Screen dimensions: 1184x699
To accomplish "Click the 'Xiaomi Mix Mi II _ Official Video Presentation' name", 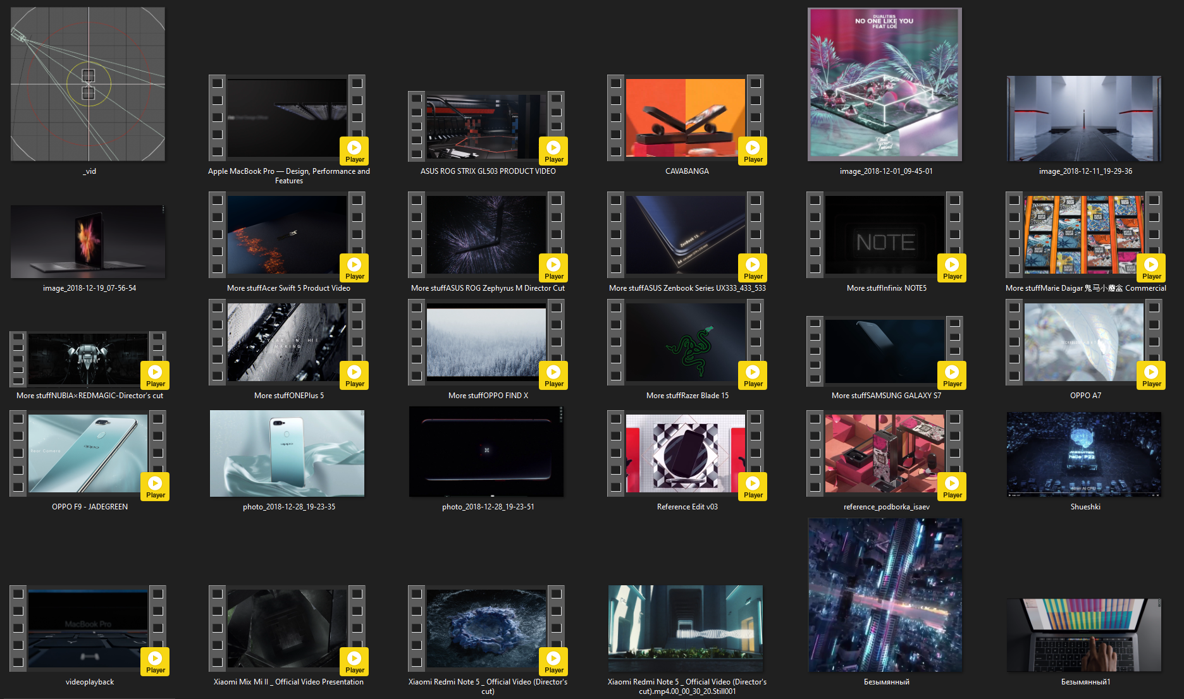I will click(288, 682).
